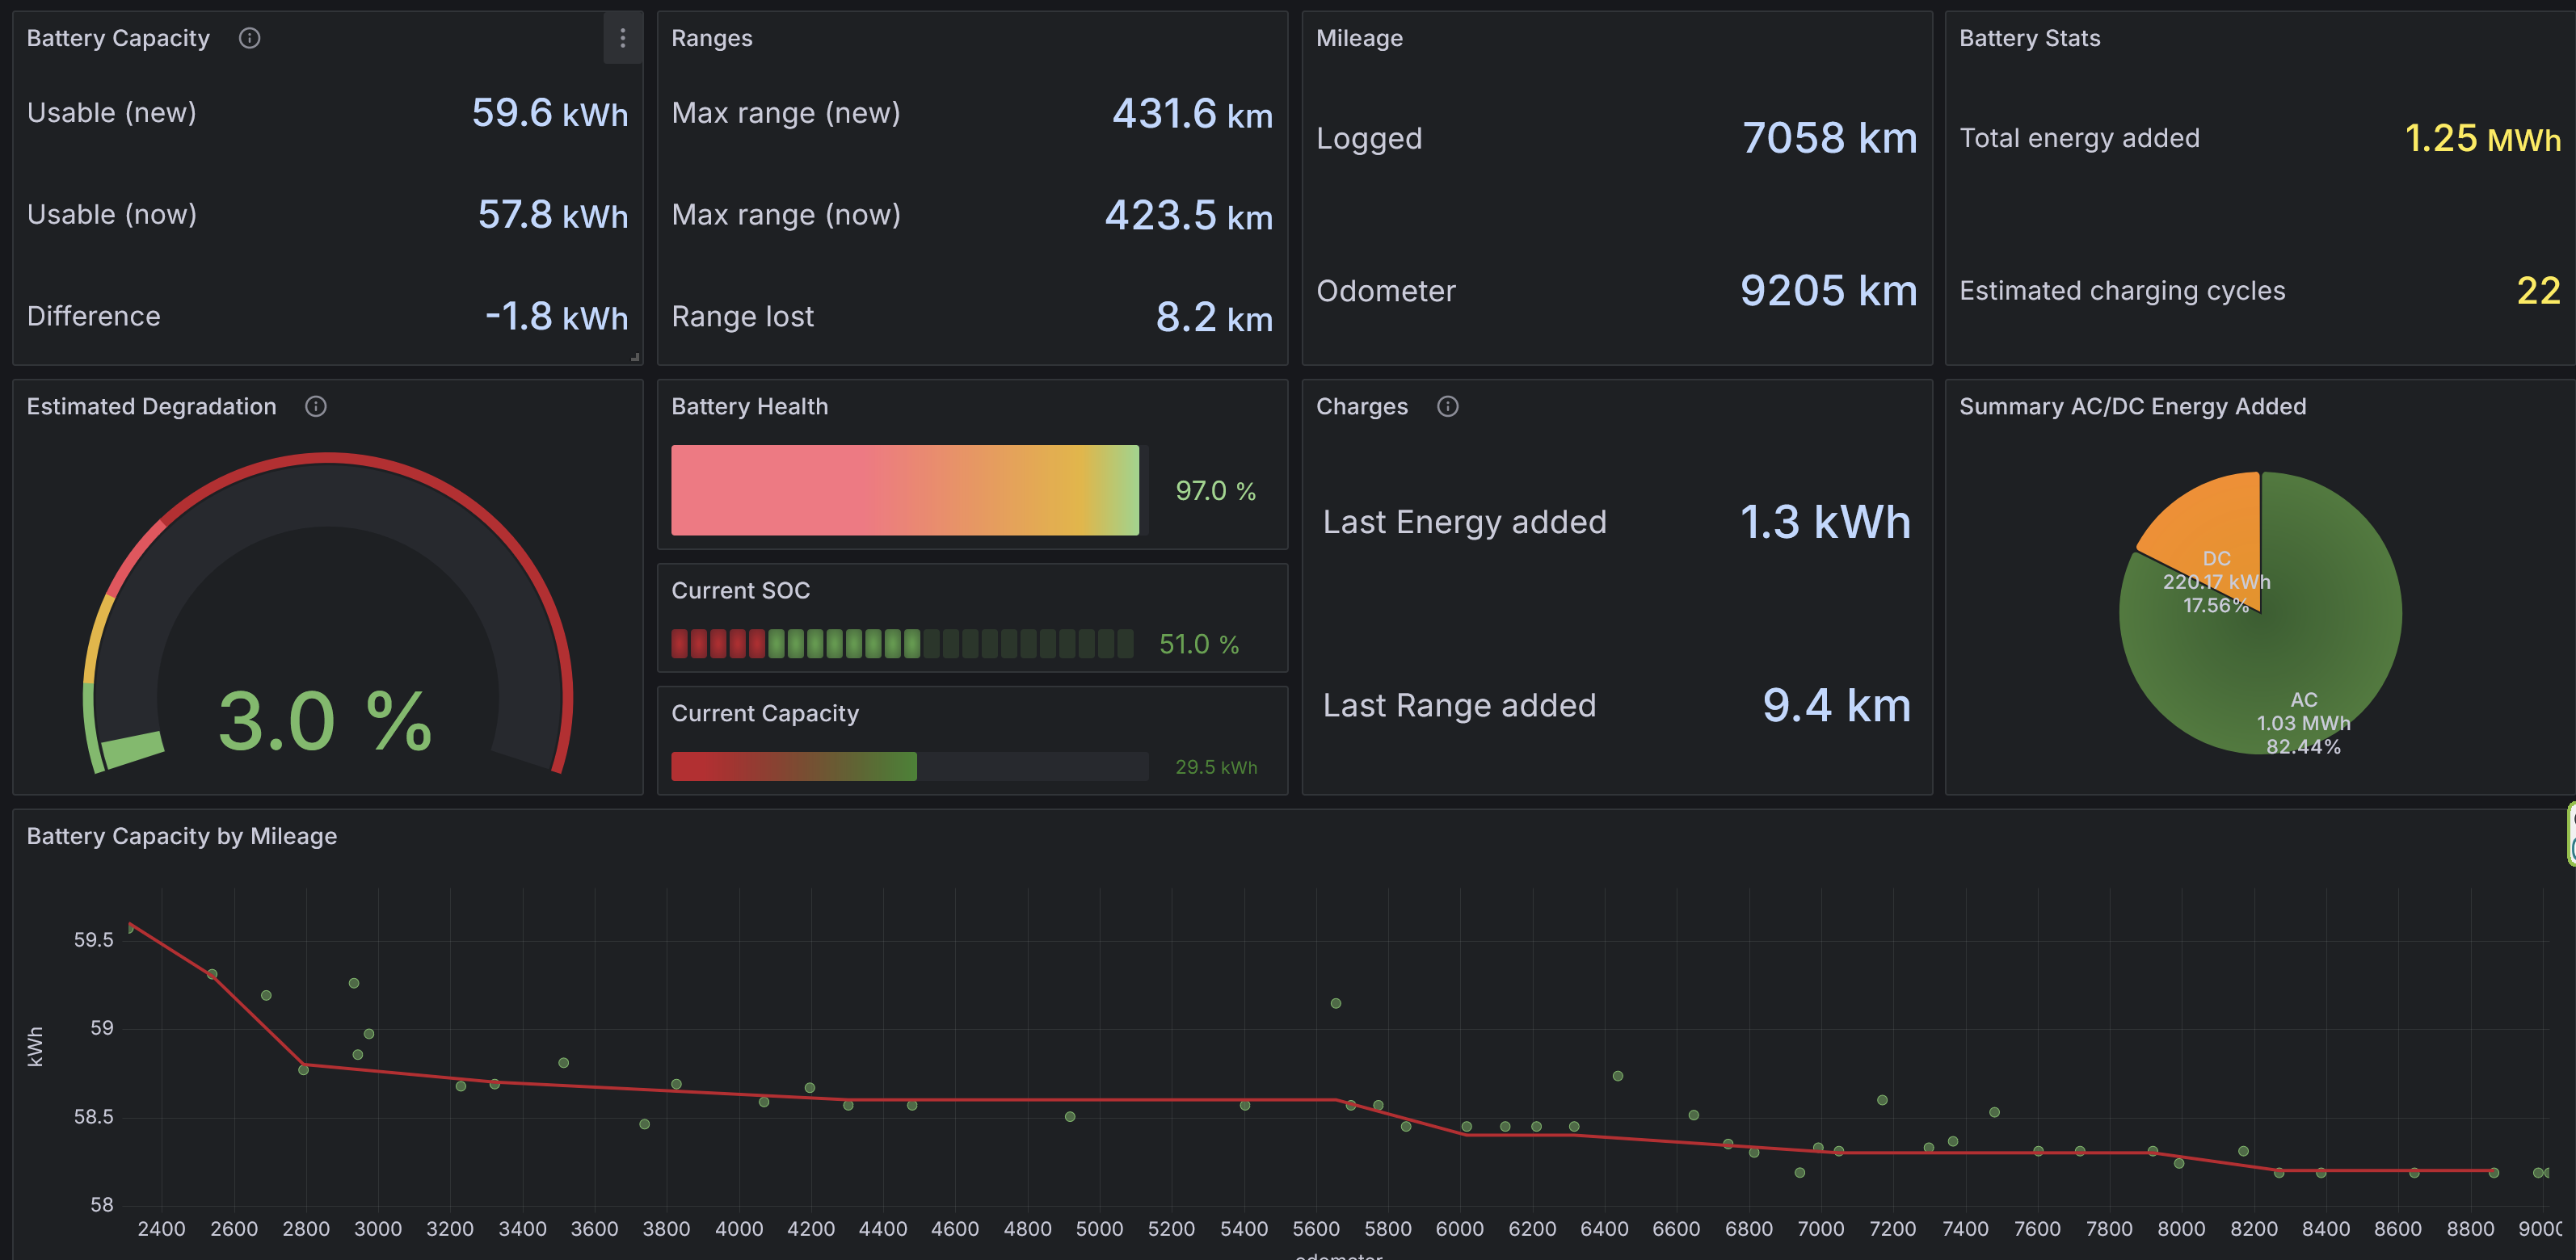Click the 'Estimated charging cycles' label
The image size is (2576, 1260).
point(2122,291)
